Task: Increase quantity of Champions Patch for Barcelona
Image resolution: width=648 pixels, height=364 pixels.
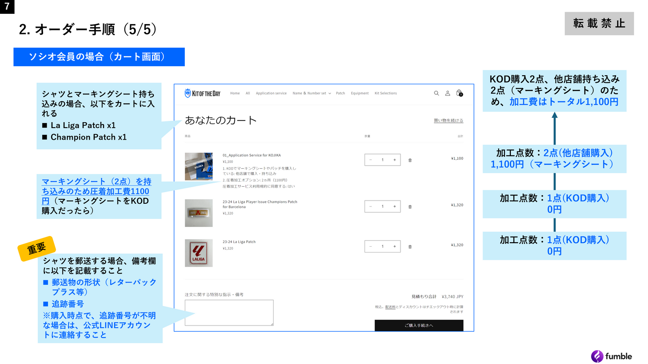Action: pyautogui.click(x=395, y=206)
